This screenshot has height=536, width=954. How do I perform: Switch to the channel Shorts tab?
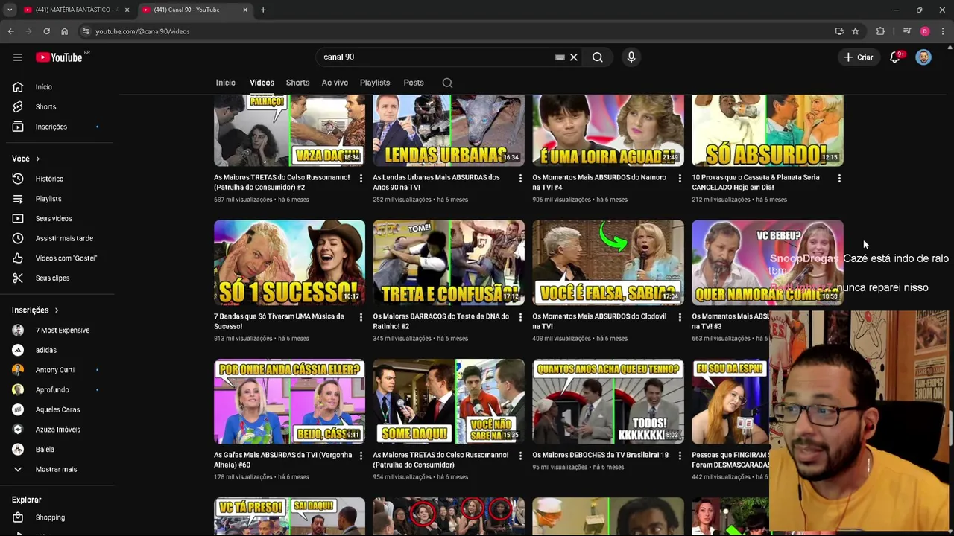click(297, 83)
